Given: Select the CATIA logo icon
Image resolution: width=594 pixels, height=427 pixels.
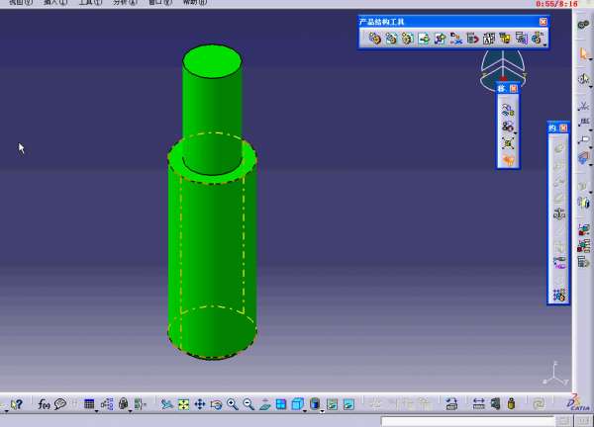Looking at the screenshot, I should [578, 403].
